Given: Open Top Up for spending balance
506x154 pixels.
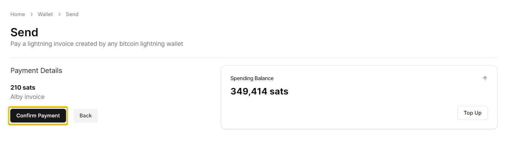Looking at the screenshot, I should tap(472, 113).
